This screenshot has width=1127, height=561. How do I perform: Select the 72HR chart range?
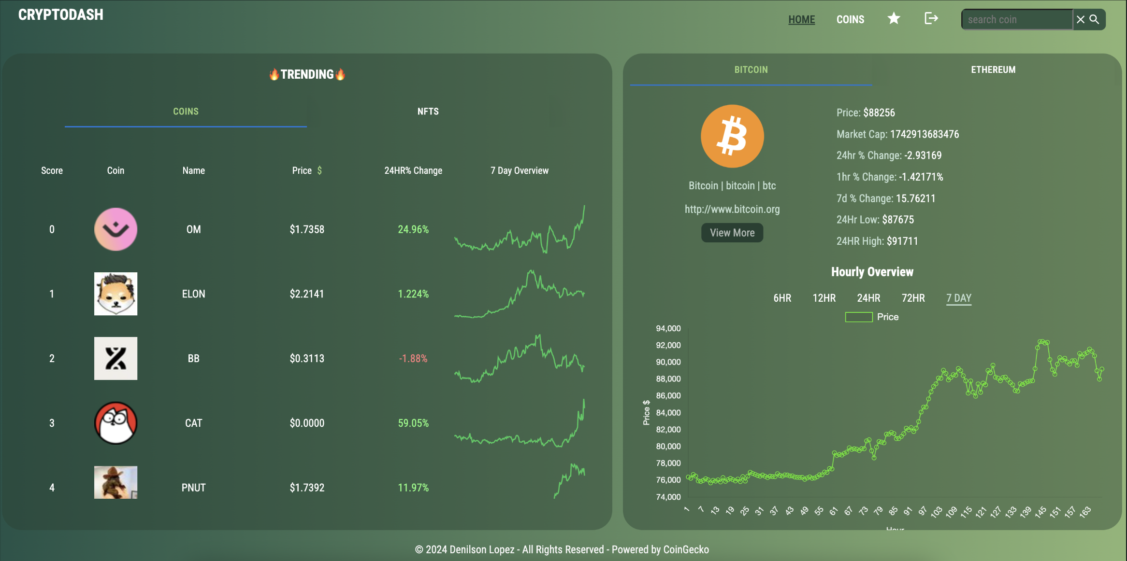pyautogui.click(x=913, y=298)
